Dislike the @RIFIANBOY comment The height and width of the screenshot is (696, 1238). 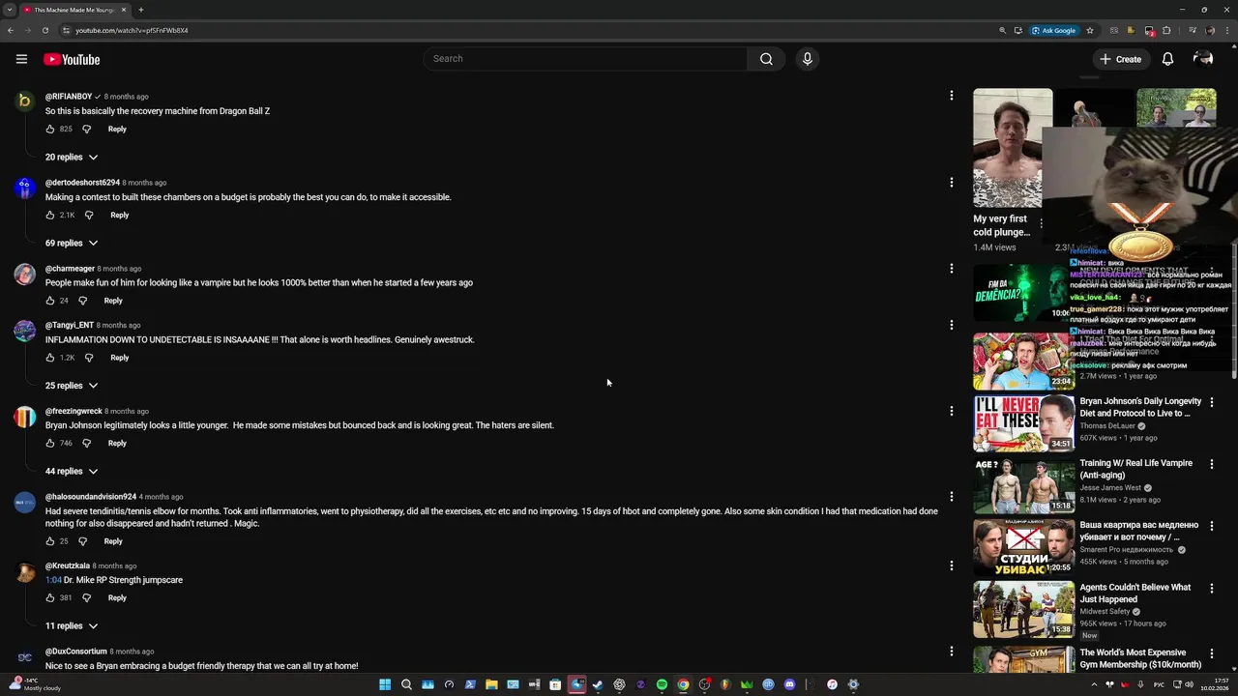(86, 129)
